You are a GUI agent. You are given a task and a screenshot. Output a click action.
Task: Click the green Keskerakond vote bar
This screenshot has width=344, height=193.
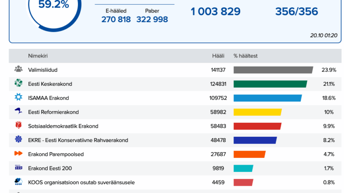point(270,84)
